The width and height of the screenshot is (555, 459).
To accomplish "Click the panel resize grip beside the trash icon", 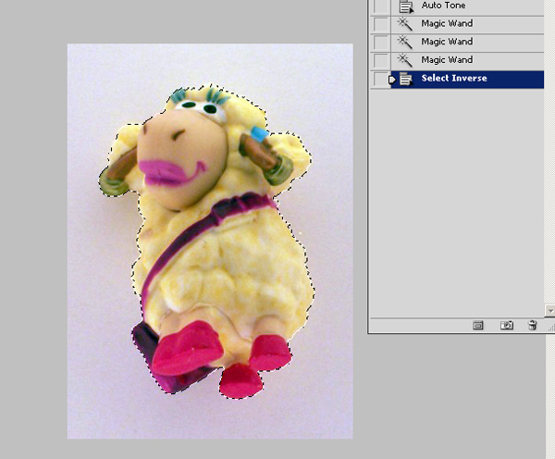I will [551, 328].
